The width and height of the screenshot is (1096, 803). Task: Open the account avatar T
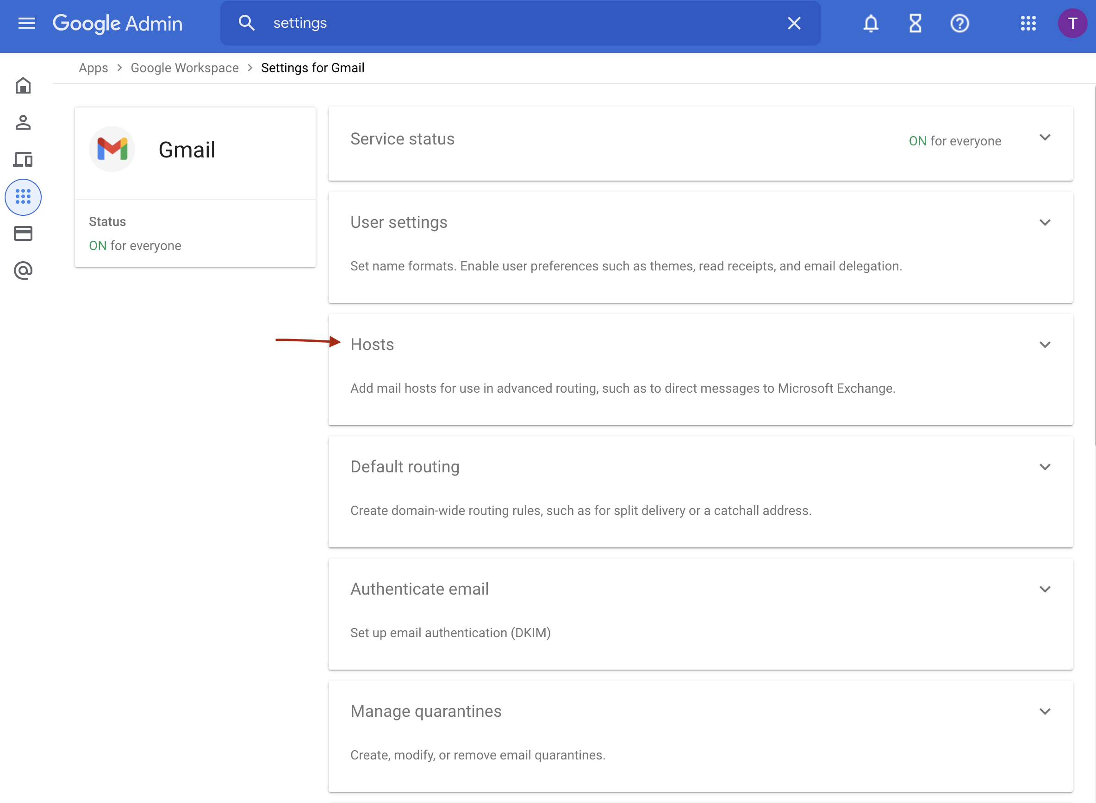click(x=1072, y=23)
